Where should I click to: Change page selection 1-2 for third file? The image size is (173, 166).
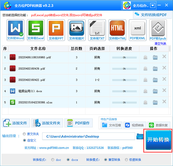click(x=97, y=80)
